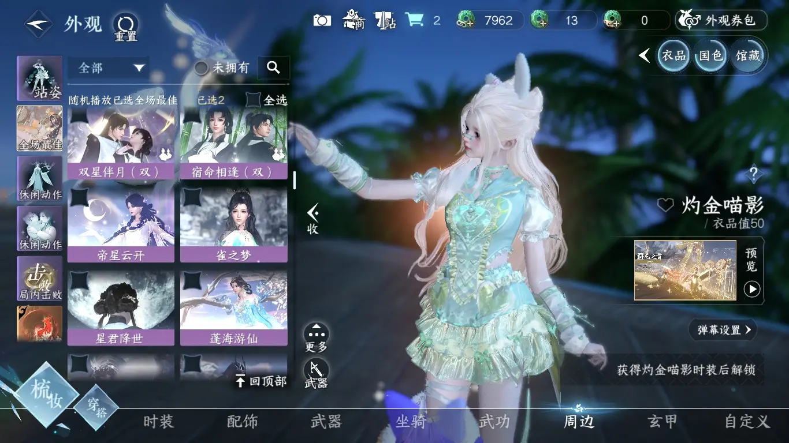Open the 外观券包 voucher pack

point(721,20)
